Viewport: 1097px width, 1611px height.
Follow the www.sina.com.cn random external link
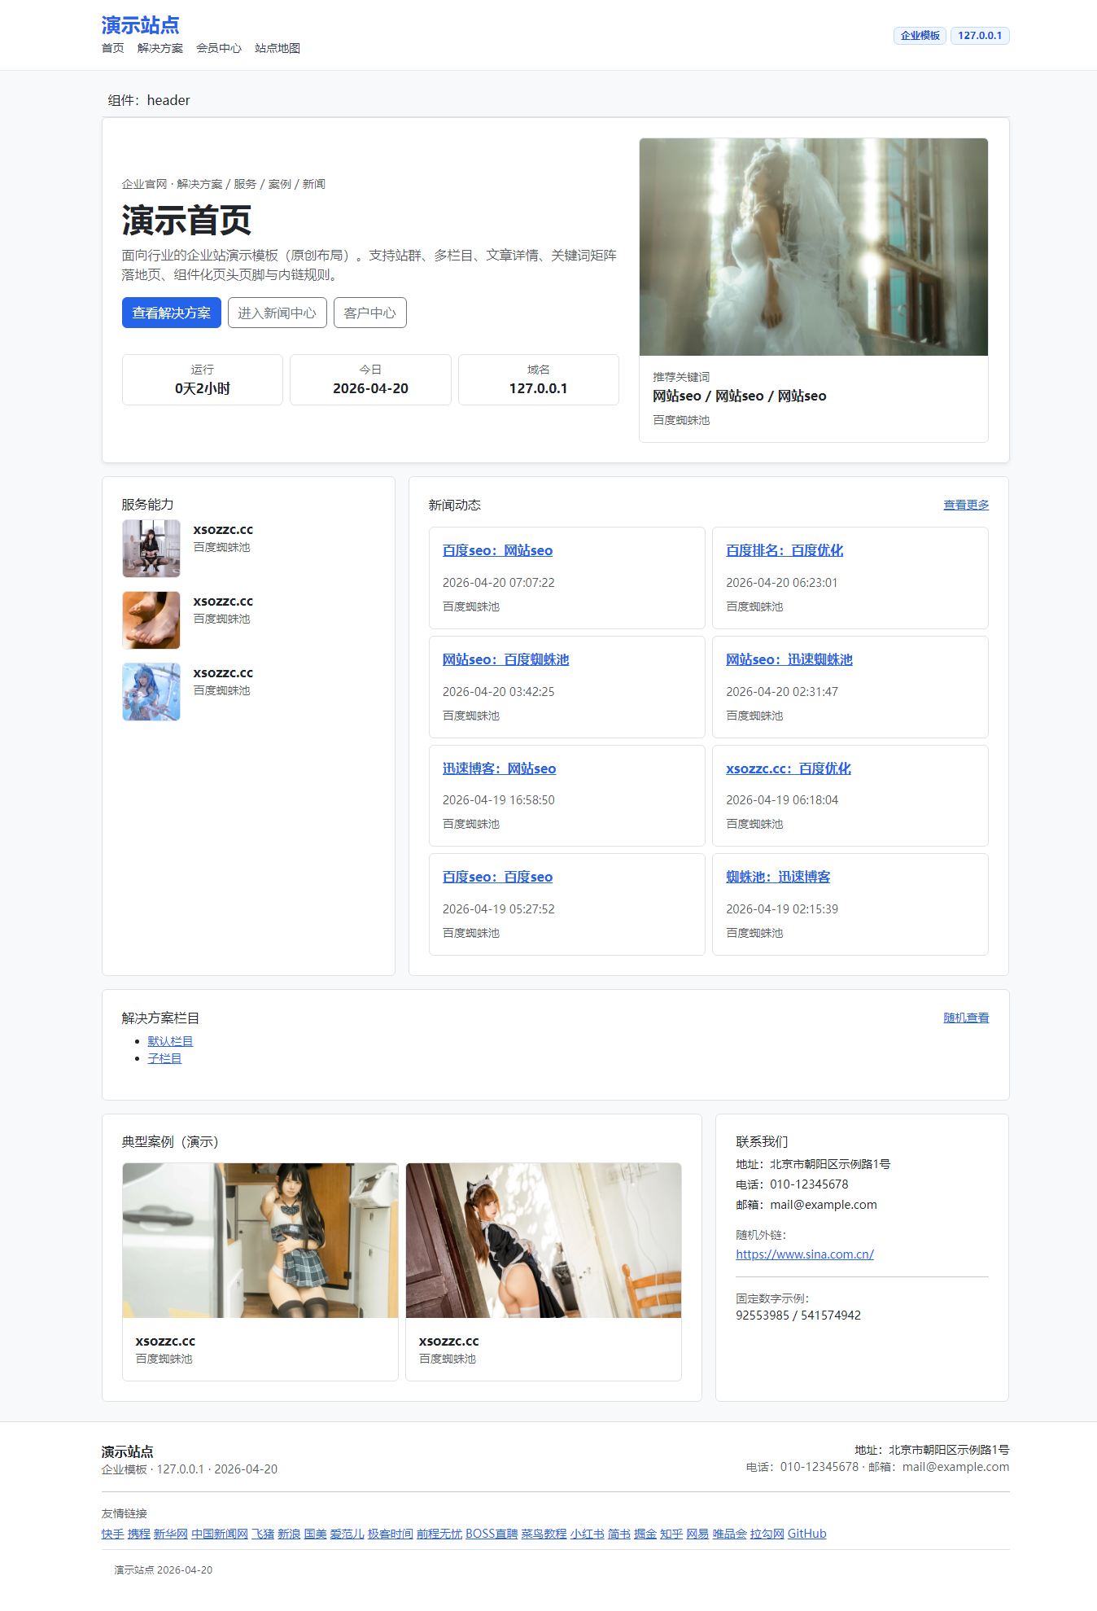click(x=804, y=1254)
